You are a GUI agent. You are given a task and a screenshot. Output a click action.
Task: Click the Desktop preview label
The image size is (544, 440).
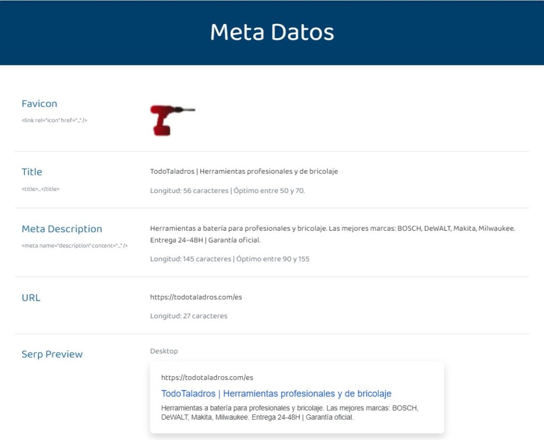point(164,351)
